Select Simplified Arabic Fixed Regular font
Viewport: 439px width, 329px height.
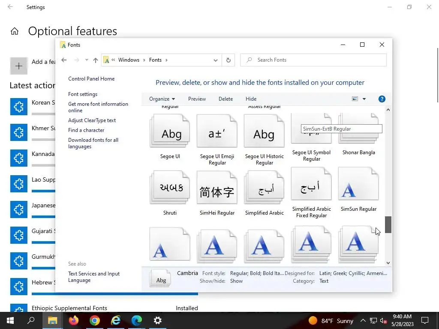tap(311, 184)
